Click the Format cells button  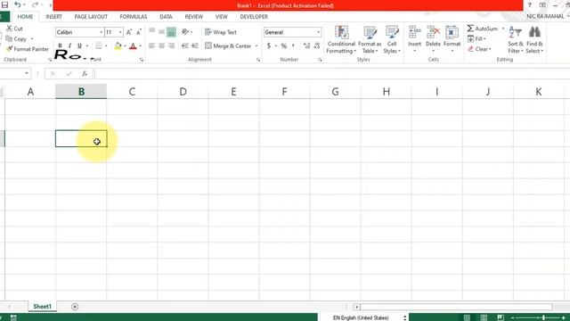pyautogui.click(x=452, y=39)
